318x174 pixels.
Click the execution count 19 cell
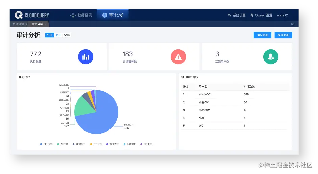(x=245, y=110)
